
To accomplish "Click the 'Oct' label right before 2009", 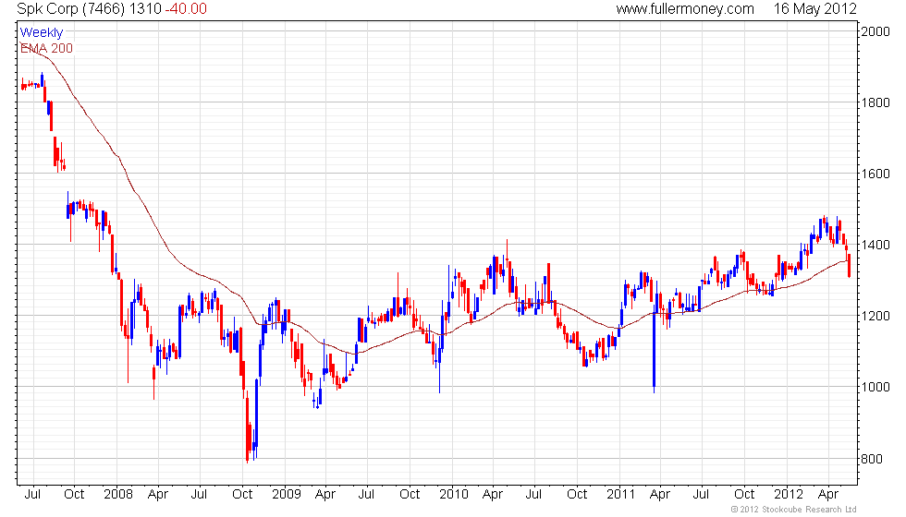I will pyautogui.click(x=242, y=495).
